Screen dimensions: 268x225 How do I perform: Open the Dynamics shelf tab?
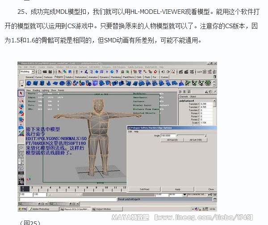point(104,77)
